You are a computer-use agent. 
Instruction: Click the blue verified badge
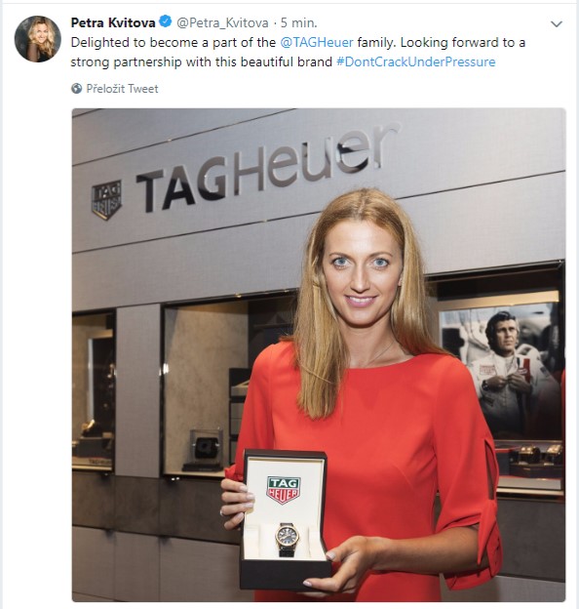(x=165, y=21)
